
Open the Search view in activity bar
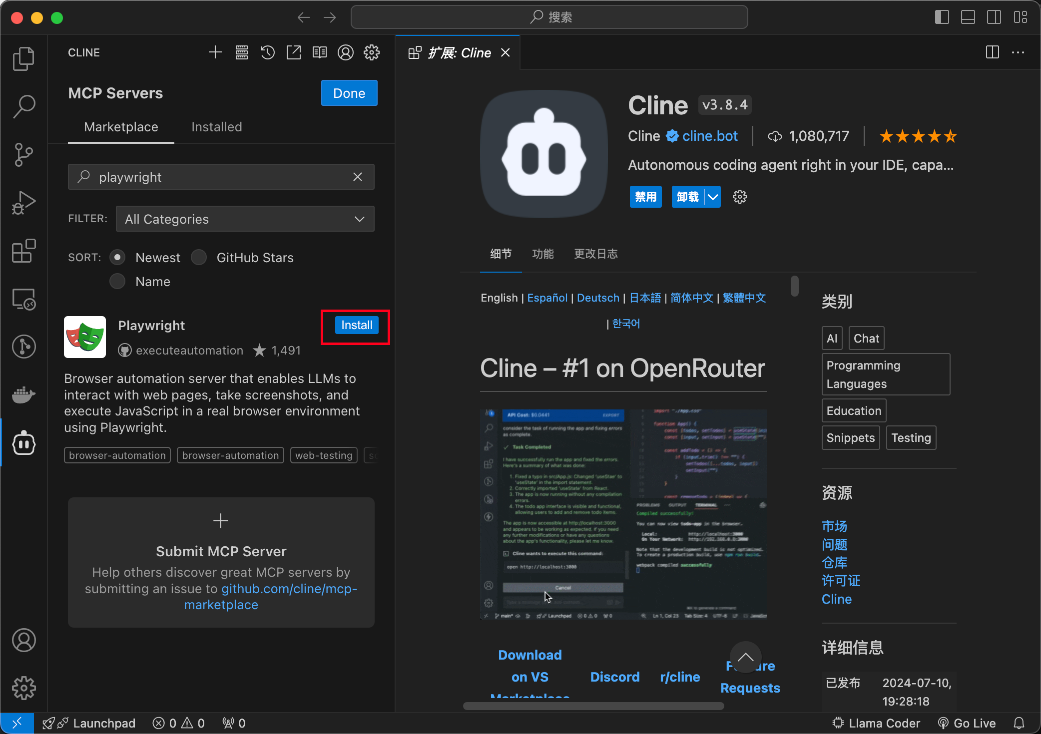coord(23,106)
